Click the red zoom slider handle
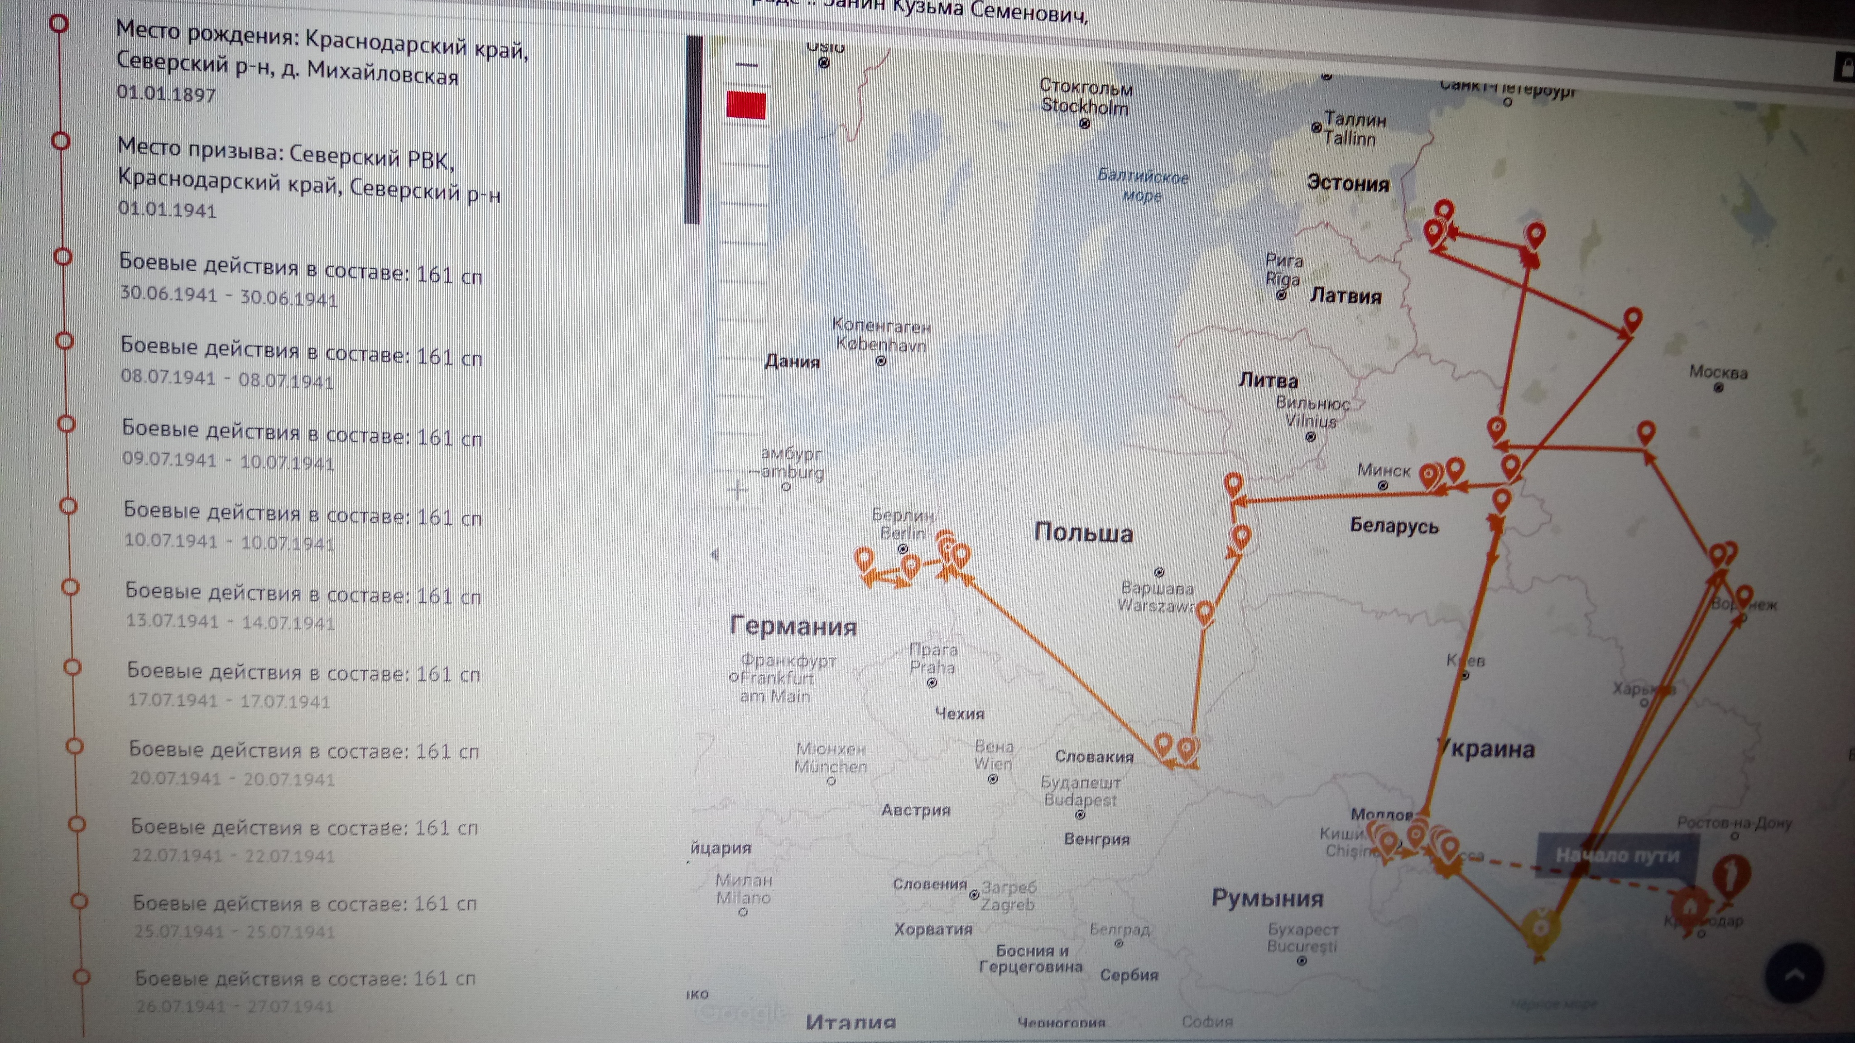1855x1043 pixels. coord(745,106)
